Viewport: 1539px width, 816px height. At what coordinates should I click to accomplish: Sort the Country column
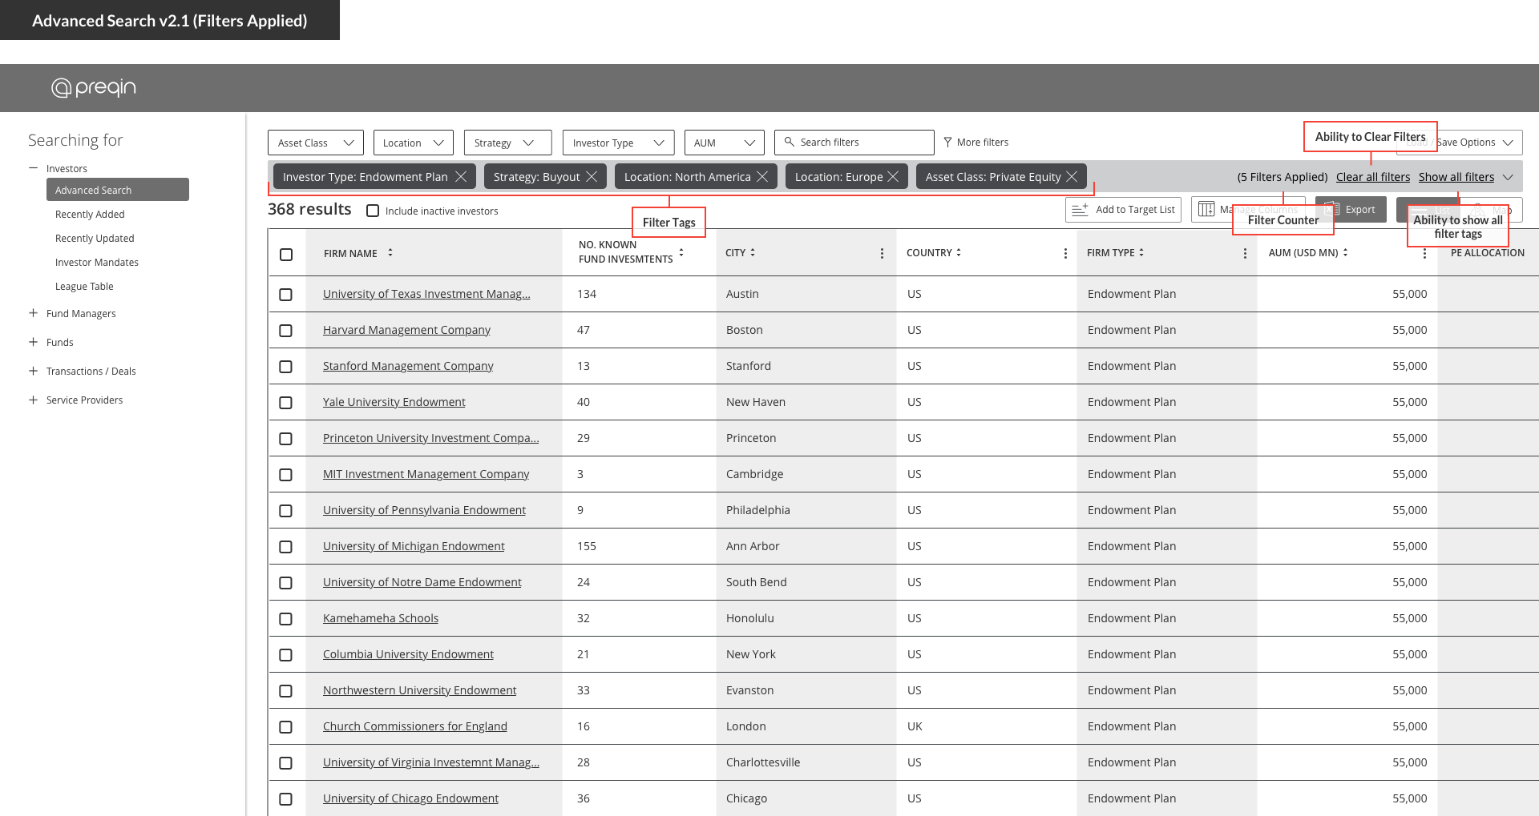click(x=959, y=252)
